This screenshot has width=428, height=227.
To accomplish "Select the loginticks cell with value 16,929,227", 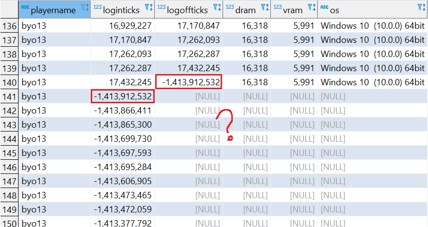I will pyautogui.click(x=122, y=26).
